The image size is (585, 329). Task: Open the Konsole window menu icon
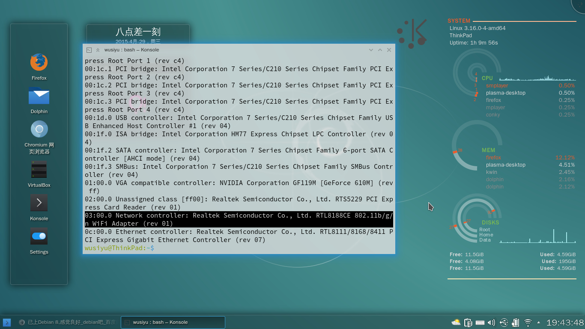click(89, 50)
